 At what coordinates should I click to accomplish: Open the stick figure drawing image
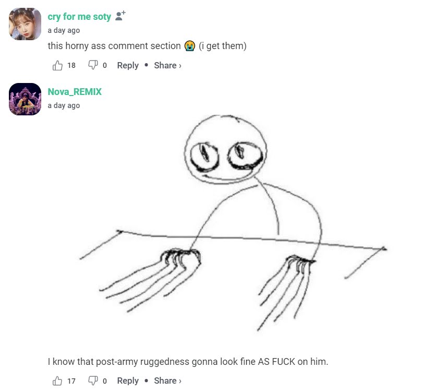(233, 223)
